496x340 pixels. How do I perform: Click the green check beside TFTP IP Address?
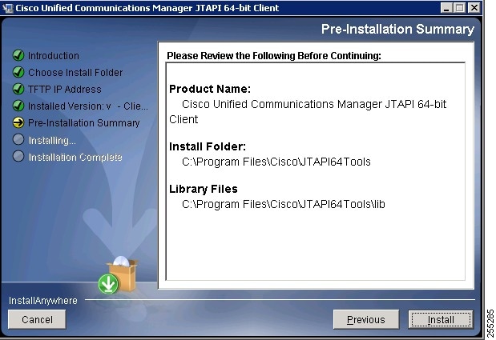point(18,89)
